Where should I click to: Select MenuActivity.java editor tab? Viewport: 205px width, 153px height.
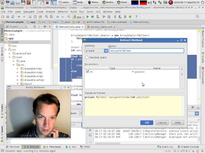70,27
